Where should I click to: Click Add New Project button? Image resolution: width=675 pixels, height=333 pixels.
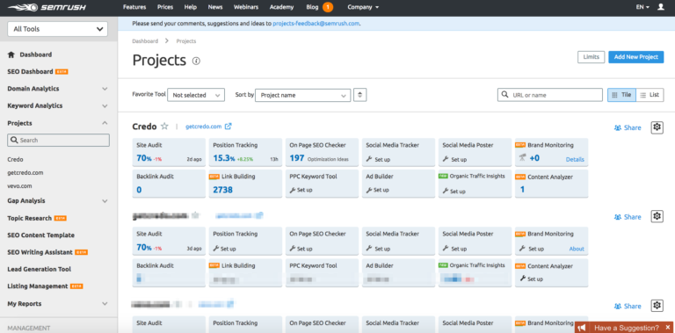pos(635,57)
